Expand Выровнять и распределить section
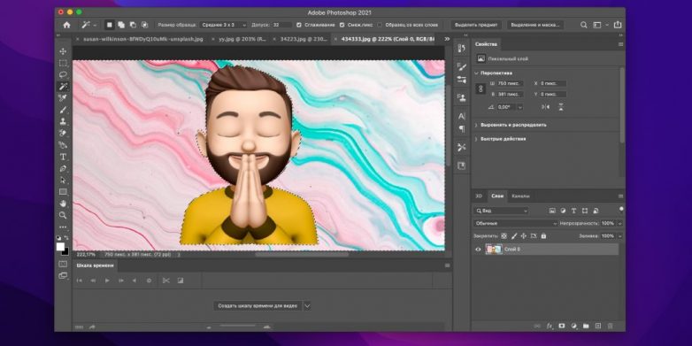This screenshot has width=692, height=346. click(x=477, y=125)
